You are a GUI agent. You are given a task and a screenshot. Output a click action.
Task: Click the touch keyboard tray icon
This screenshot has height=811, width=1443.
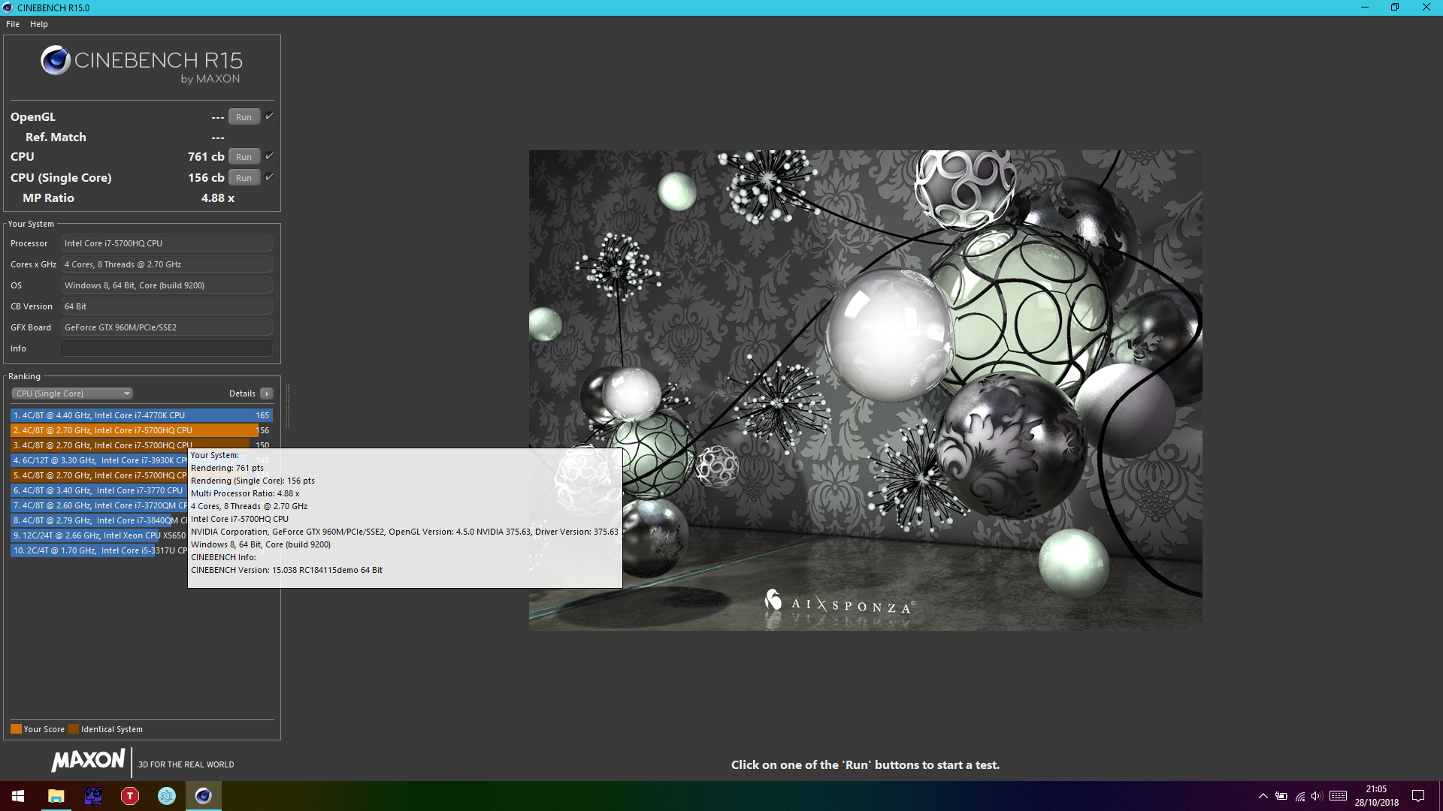(x=1338, y=796)
